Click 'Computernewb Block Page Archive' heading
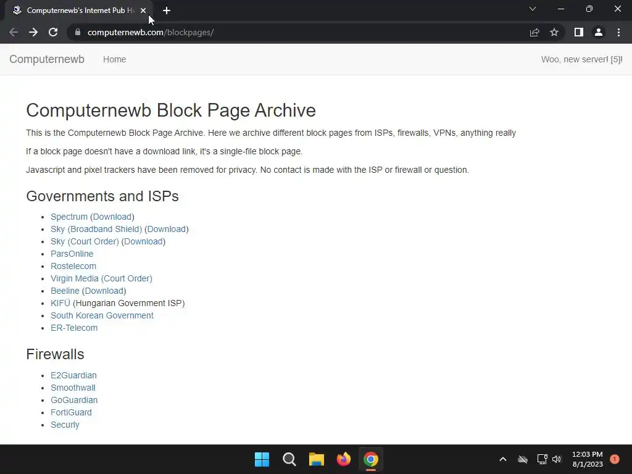Image resolution: width=632 pixels, height=474 pixels. coord(171,110)
